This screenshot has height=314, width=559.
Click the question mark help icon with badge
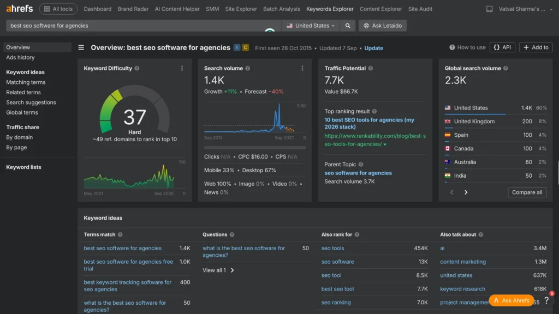click(x=546, y=300)
